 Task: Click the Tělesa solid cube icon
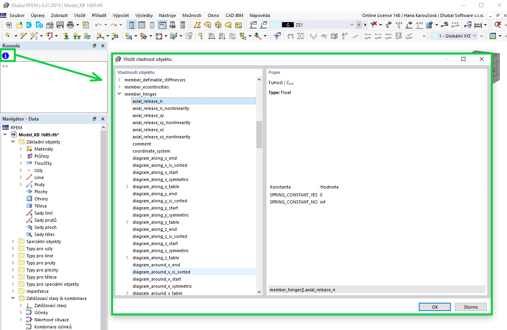tap(29, 206)
